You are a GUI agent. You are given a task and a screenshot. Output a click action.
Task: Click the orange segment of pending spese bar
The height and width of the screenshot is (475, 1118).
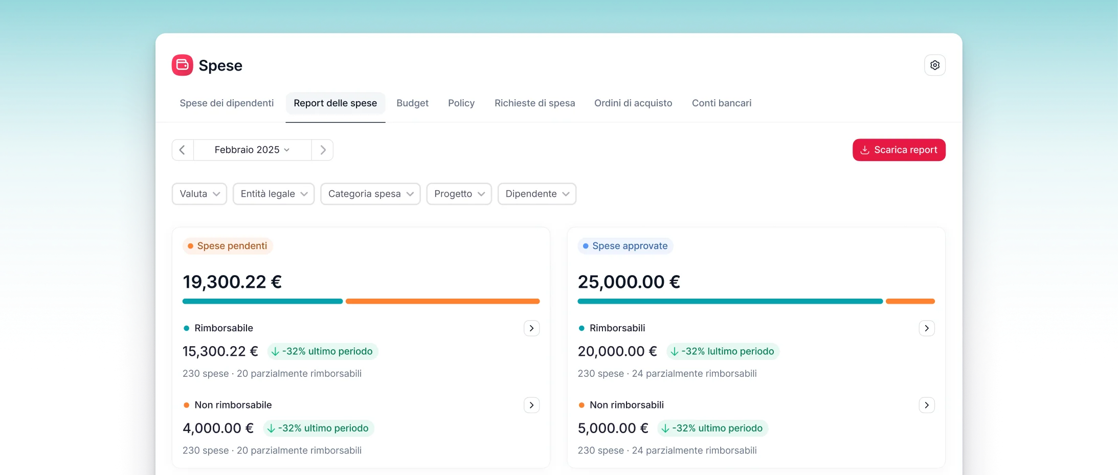coord(442,301)
